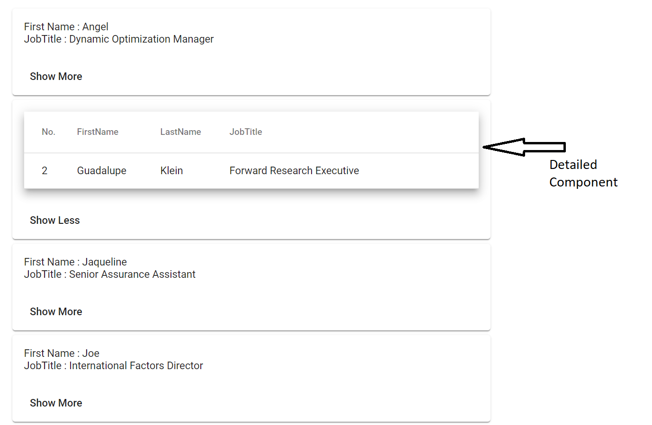The image size is (652, 425).
Task: Expand Angel's card with Show More
Action: 56,76
